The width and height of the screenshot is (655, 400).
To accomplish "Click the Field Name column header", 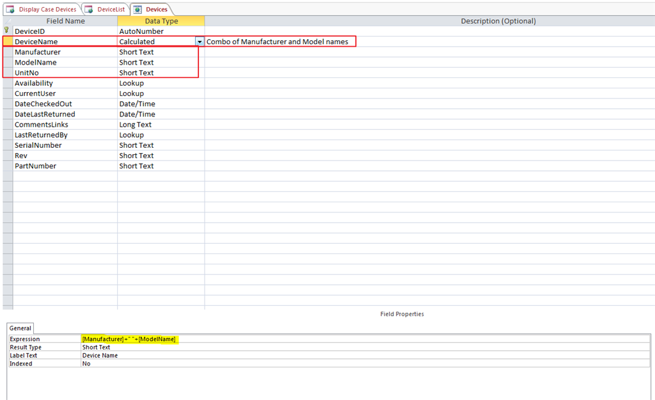I will pyautogui.click(x=65, y=21).
